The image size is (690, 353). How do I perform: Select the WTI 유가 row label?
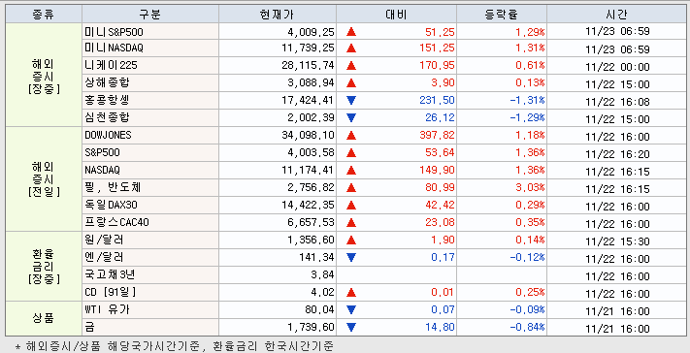(x=107, y=309)
